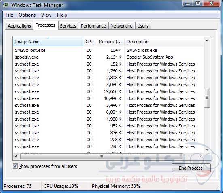Click the CPU Usage: 10% status entry
223x193 pixels.
(x=61, y=186)
